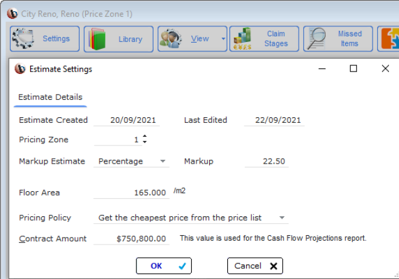Close the Estimate Settings dialog
Screen dimensions: 399x279
pyautogui.click(x=385, y=68)
